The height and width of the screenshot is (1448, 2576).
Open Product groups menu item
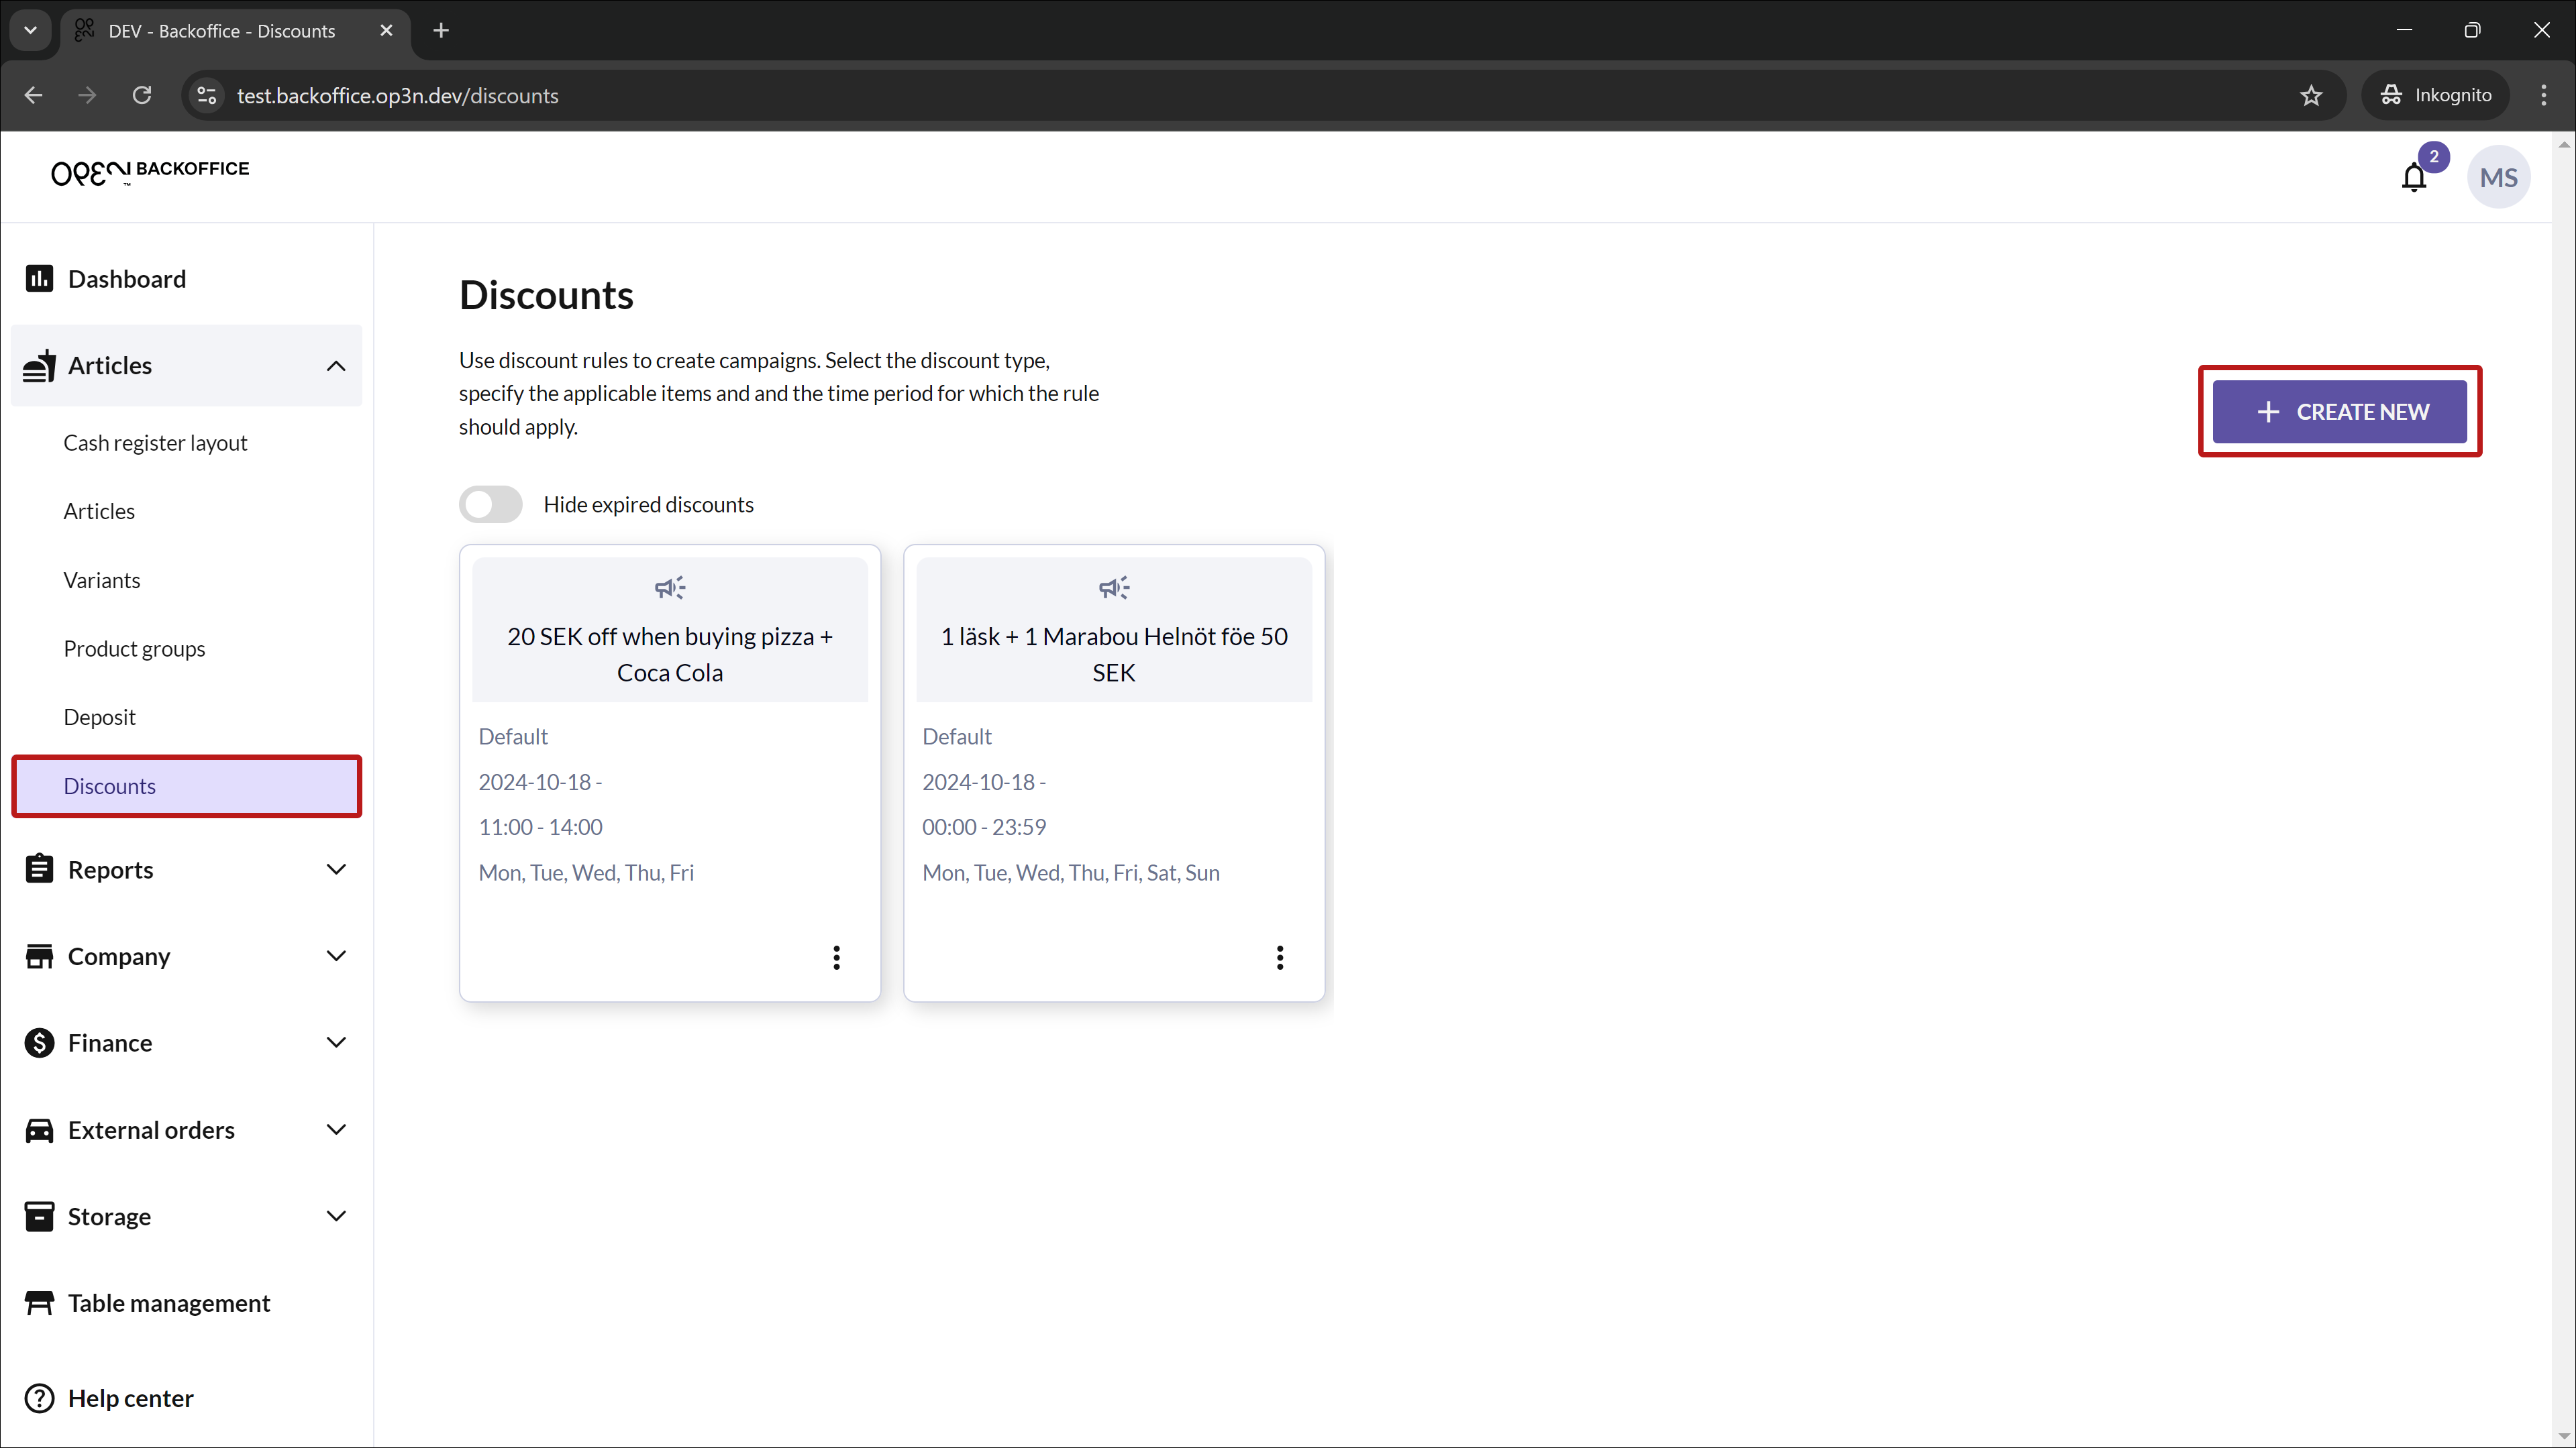[186, 649]
